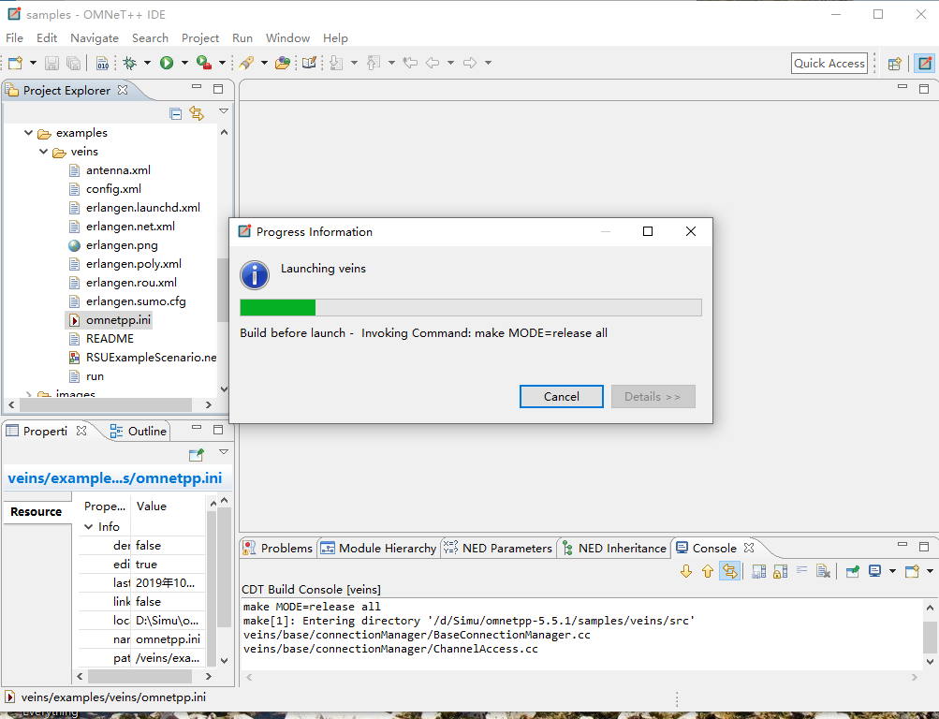Switch to the NED Inheritance tab

click(x=614, y=549)
